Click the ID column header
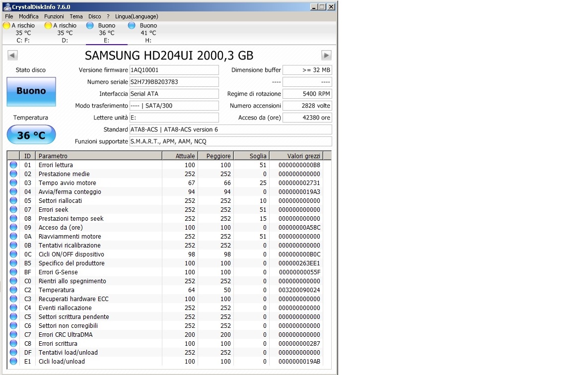572x375 pixels. (28, 156)
